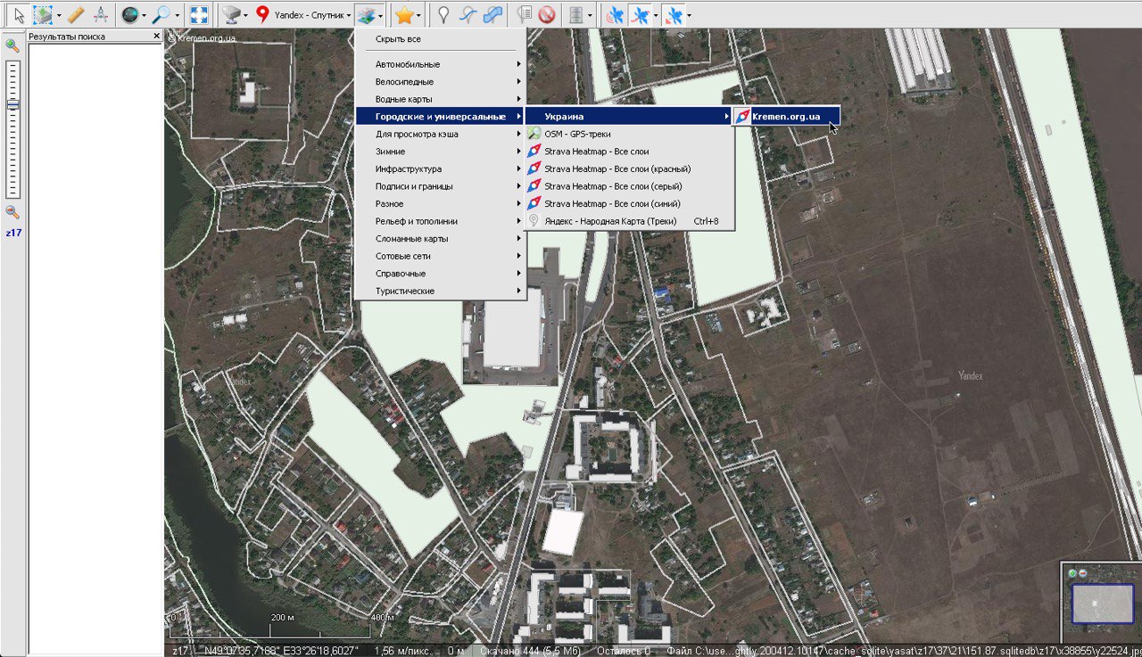
Task: Activate the ruler distance measurement tool
Action: pos(77,14)
